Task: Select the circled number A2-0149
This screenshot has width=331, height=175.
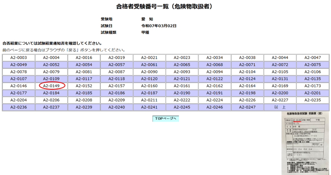Action: point(52,86)
